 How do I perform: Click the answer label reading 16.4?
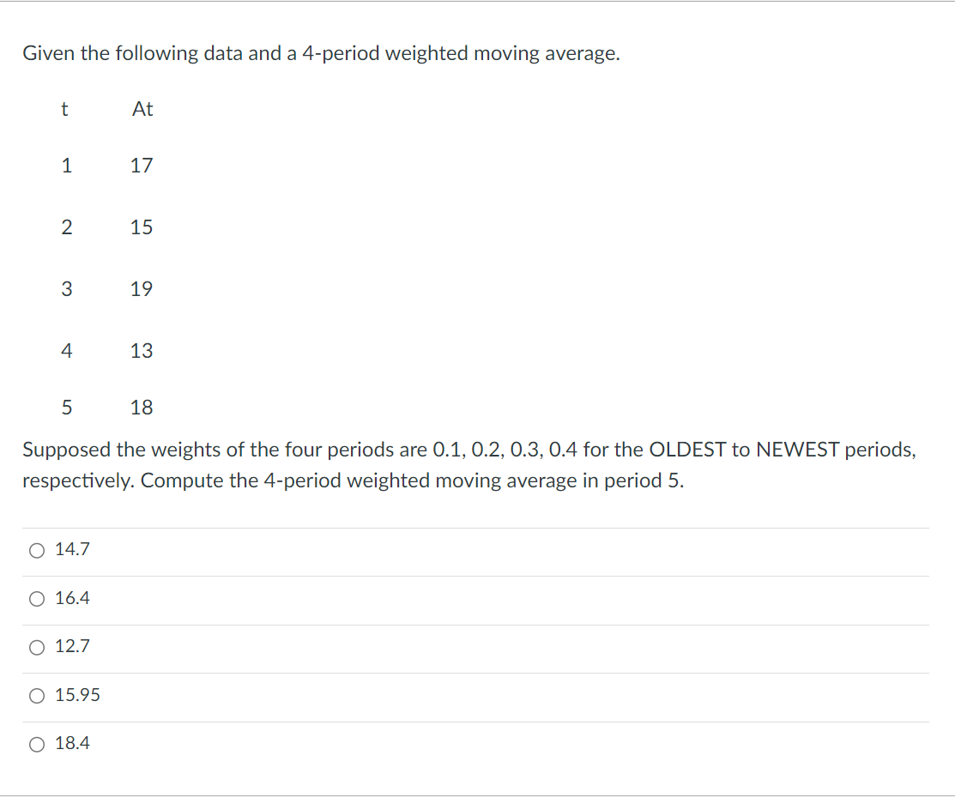coord(72,598)
